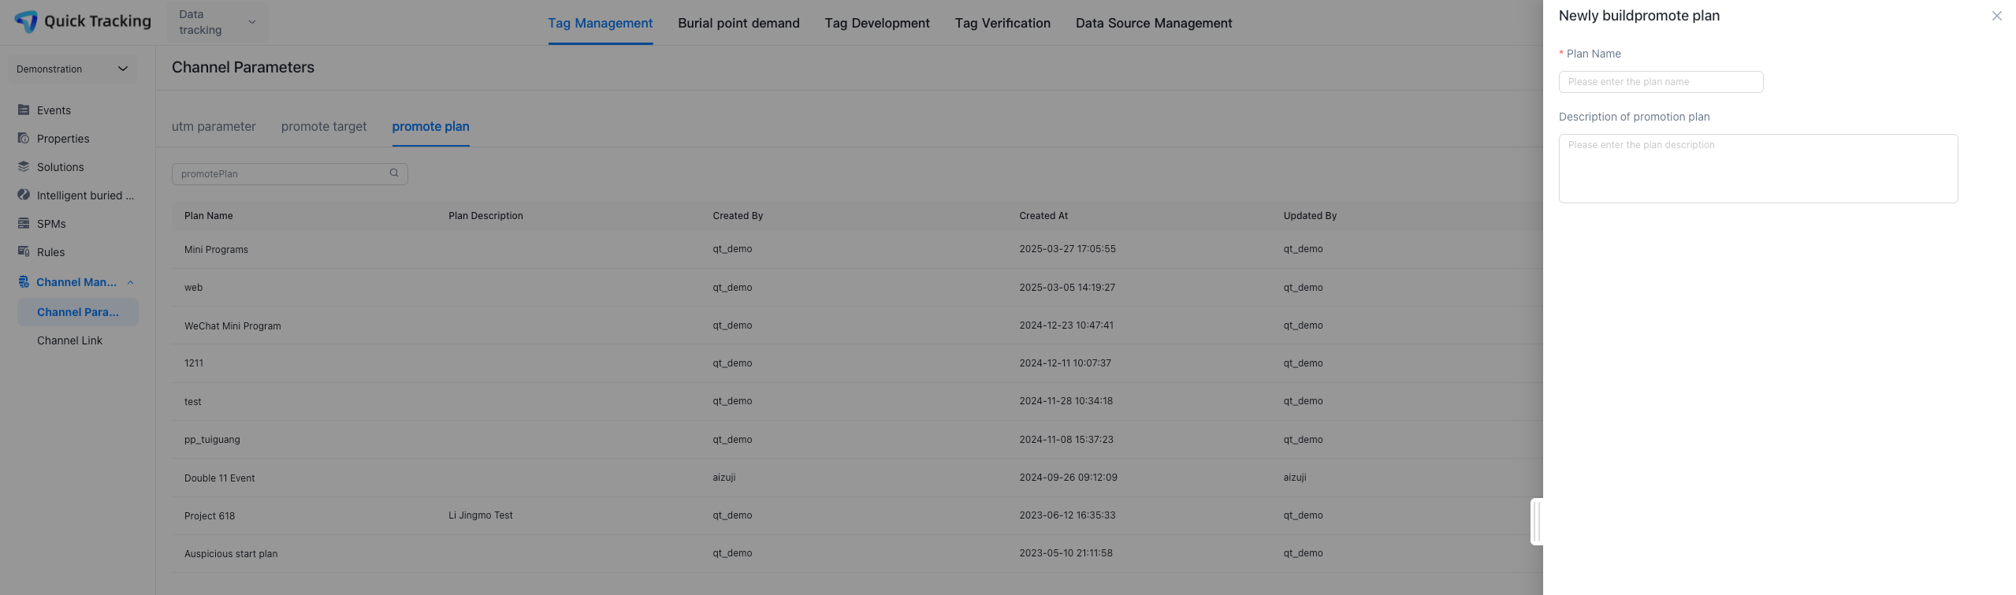Image resolution: width=2016 pixels, height=595 pixels.
Task: Click the Events sidebar icon
Action: (x=24, y=110)
